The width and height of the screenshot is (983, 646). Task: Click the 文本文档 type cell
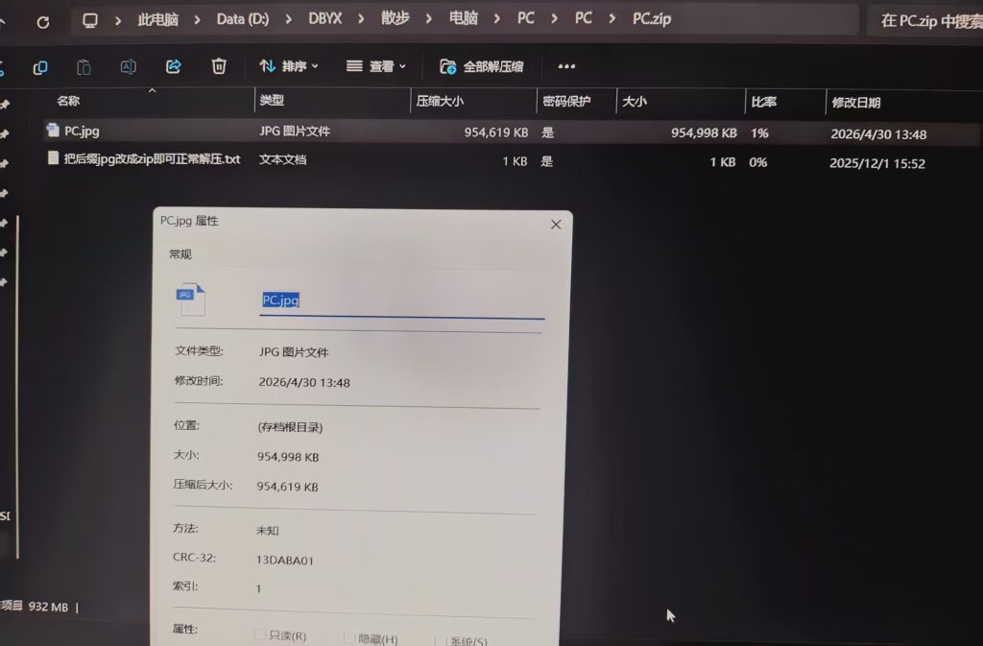click(283, 159)
